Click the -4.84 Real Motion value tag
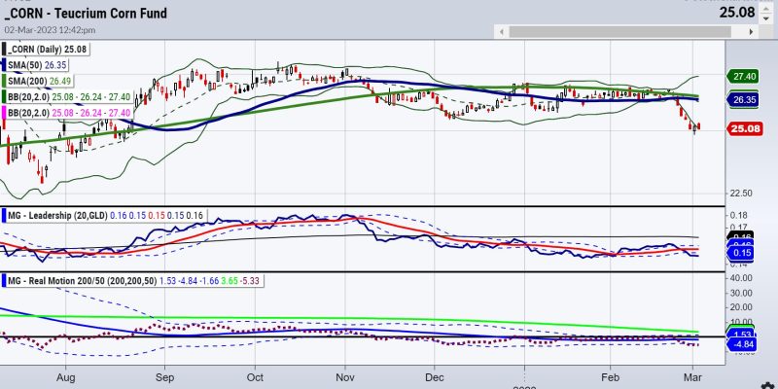The width and height of the screenshot is (778, 389). coord(742,345)
